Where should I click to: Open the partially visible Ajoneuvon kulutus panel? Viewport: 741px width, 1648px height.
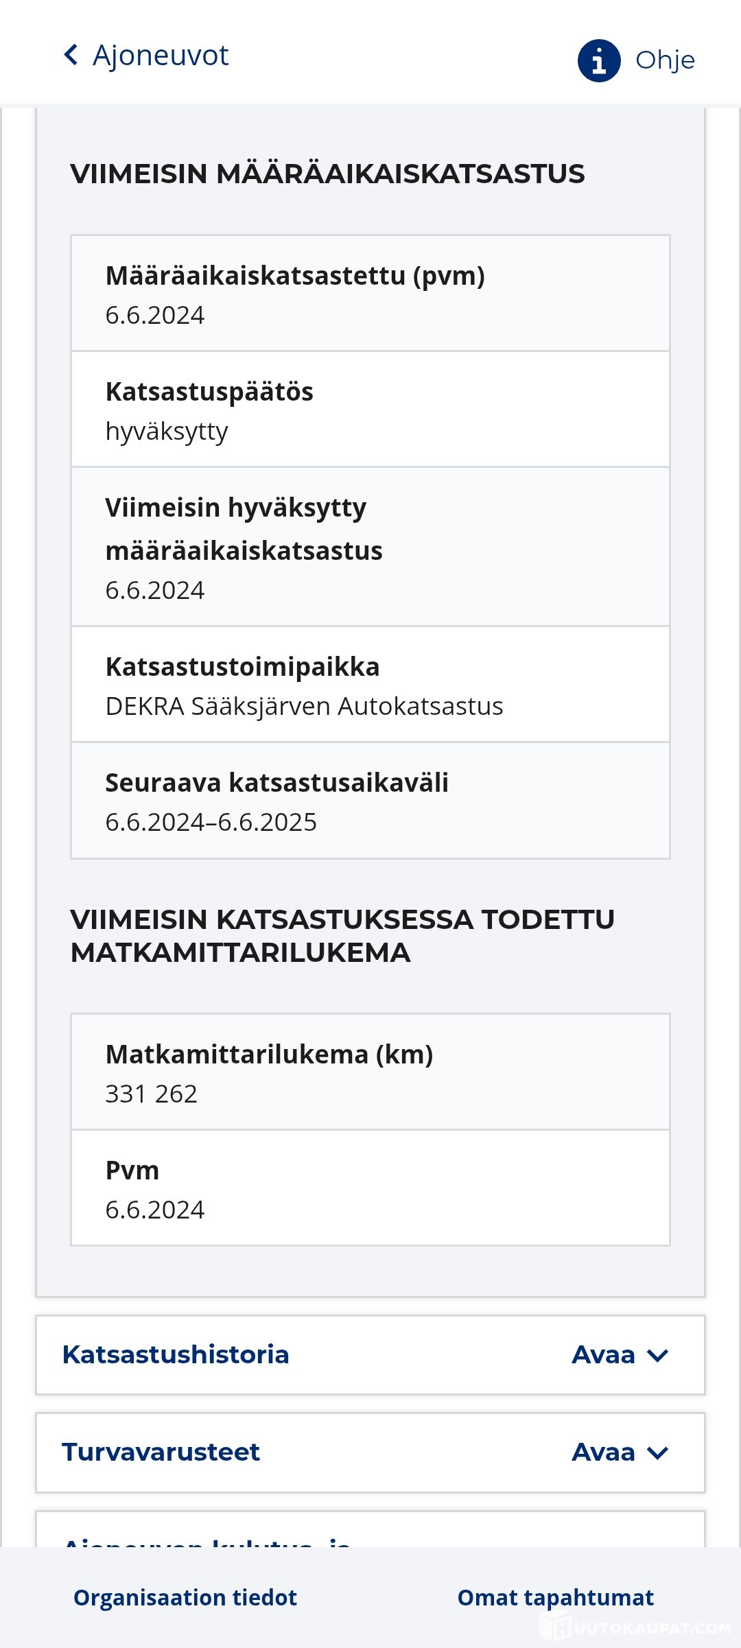[x=206, y=1537]
